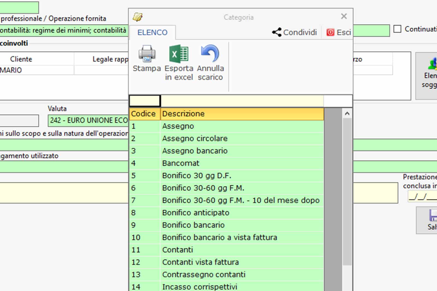Toggle the Continuativa checkbox in background form
This screenshot has height=291, width=437.
[397, 29]
